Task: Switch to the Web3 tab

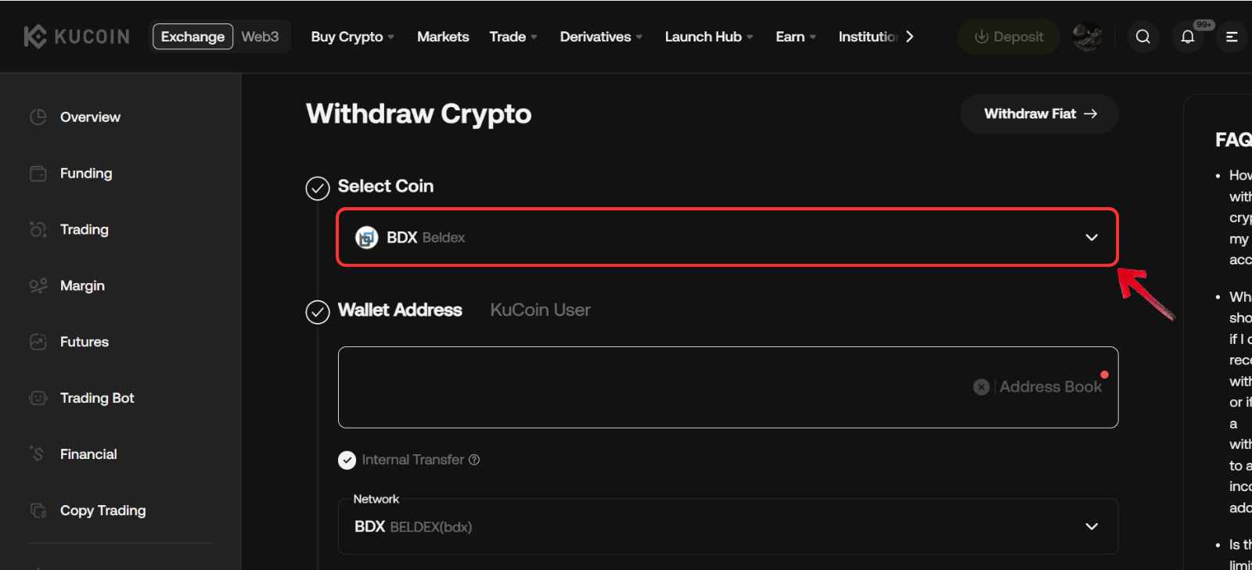Action: point(260,35)
